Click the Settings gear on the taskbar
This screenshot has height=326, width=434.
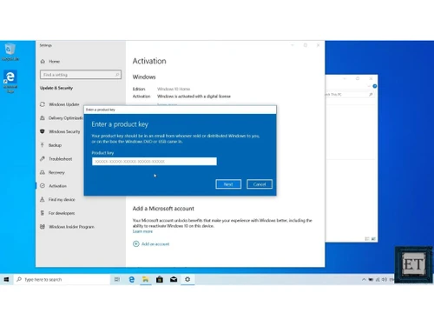pos(187,279)
